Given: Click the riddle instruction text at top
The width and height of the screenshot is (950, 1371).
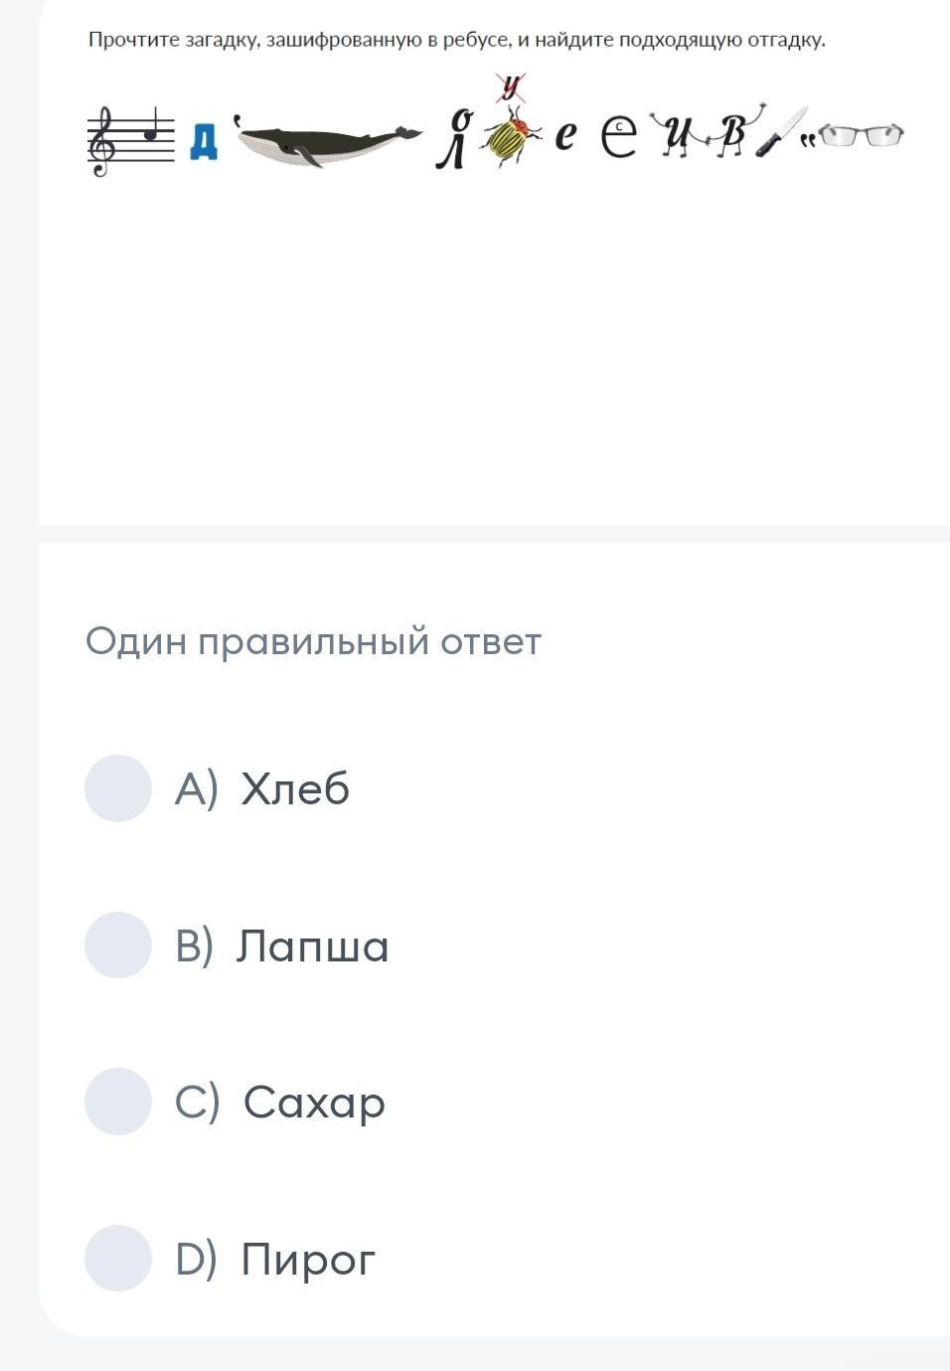Looking at the screenshot, I should (x=456, y=41).
